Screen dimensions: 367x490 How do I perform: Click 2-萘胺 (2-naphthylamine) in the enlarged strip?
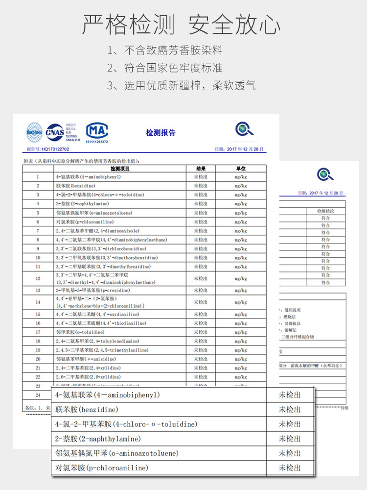tap(98, 439)
